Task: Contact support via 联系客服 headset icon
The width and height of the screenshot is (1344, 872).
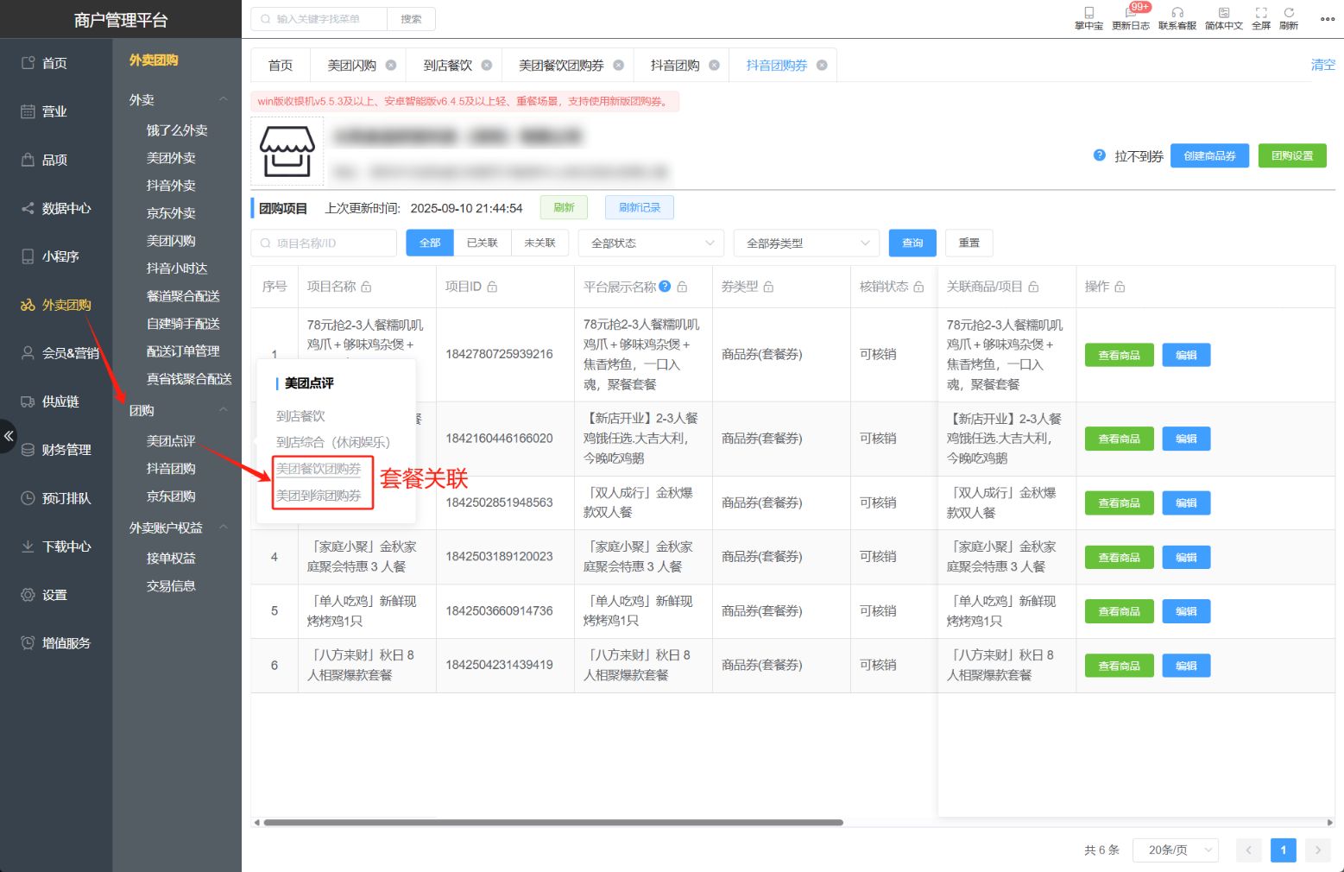Action: tap(1177, 13)
